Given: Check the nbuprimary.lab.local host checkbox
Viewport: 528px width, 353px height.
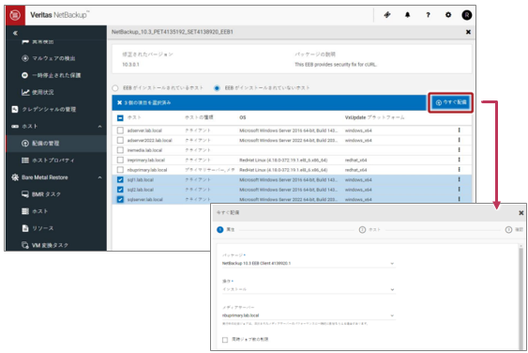Looking at the screenshot, I should click(x=120, y=170).
